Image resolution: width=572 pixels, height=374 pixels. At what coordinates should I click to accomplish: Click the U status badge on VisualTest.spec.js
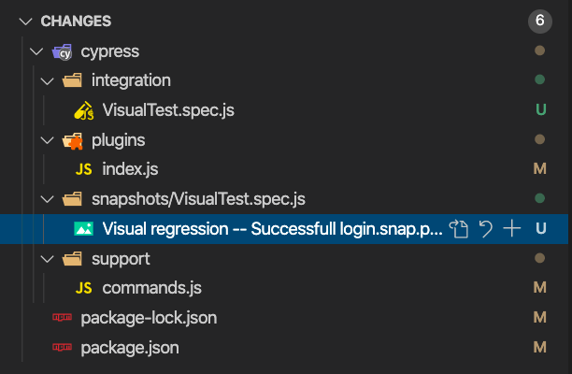[539, 110]
